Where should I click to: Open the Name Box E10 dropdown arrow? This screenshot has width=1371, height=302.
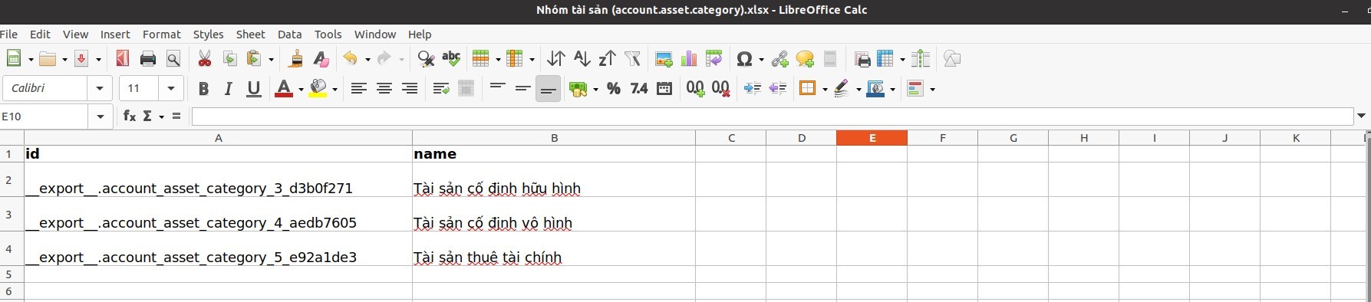click(x=100, y=117)
